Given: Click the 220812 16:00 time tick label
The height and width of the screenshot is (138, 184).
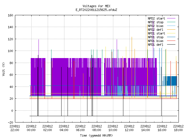Looking at the screenshot, I should pyautogui.click(x=162, y=128).
